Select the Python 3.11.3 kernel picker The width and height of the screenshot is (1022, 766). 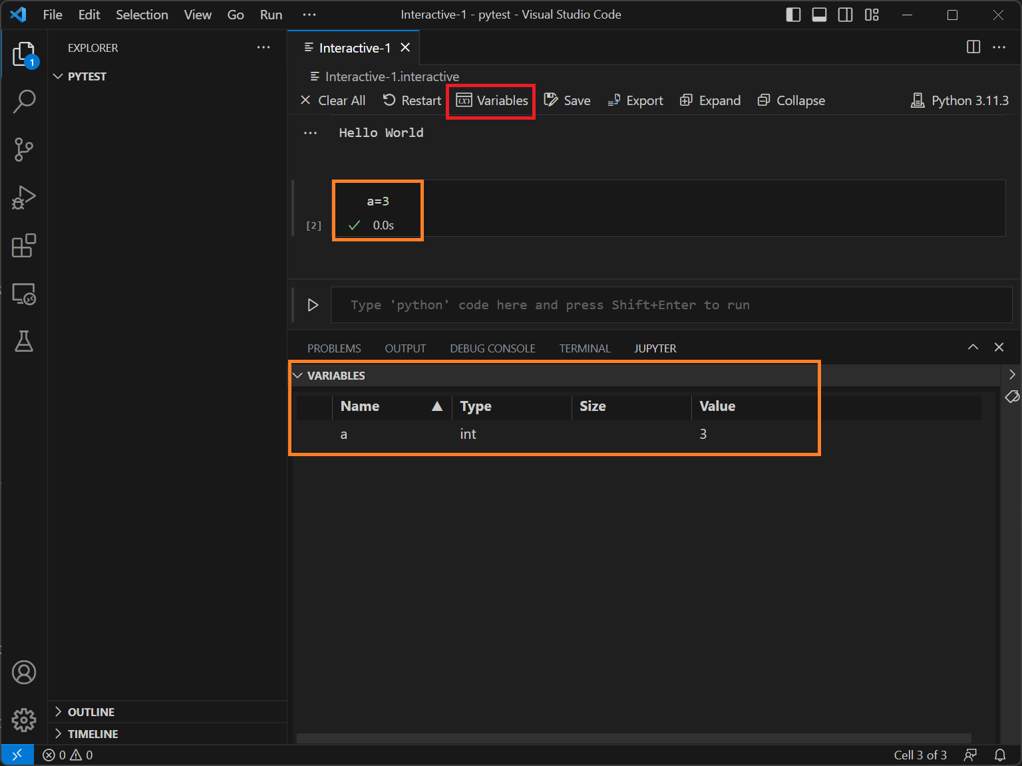tap(959, 100)
